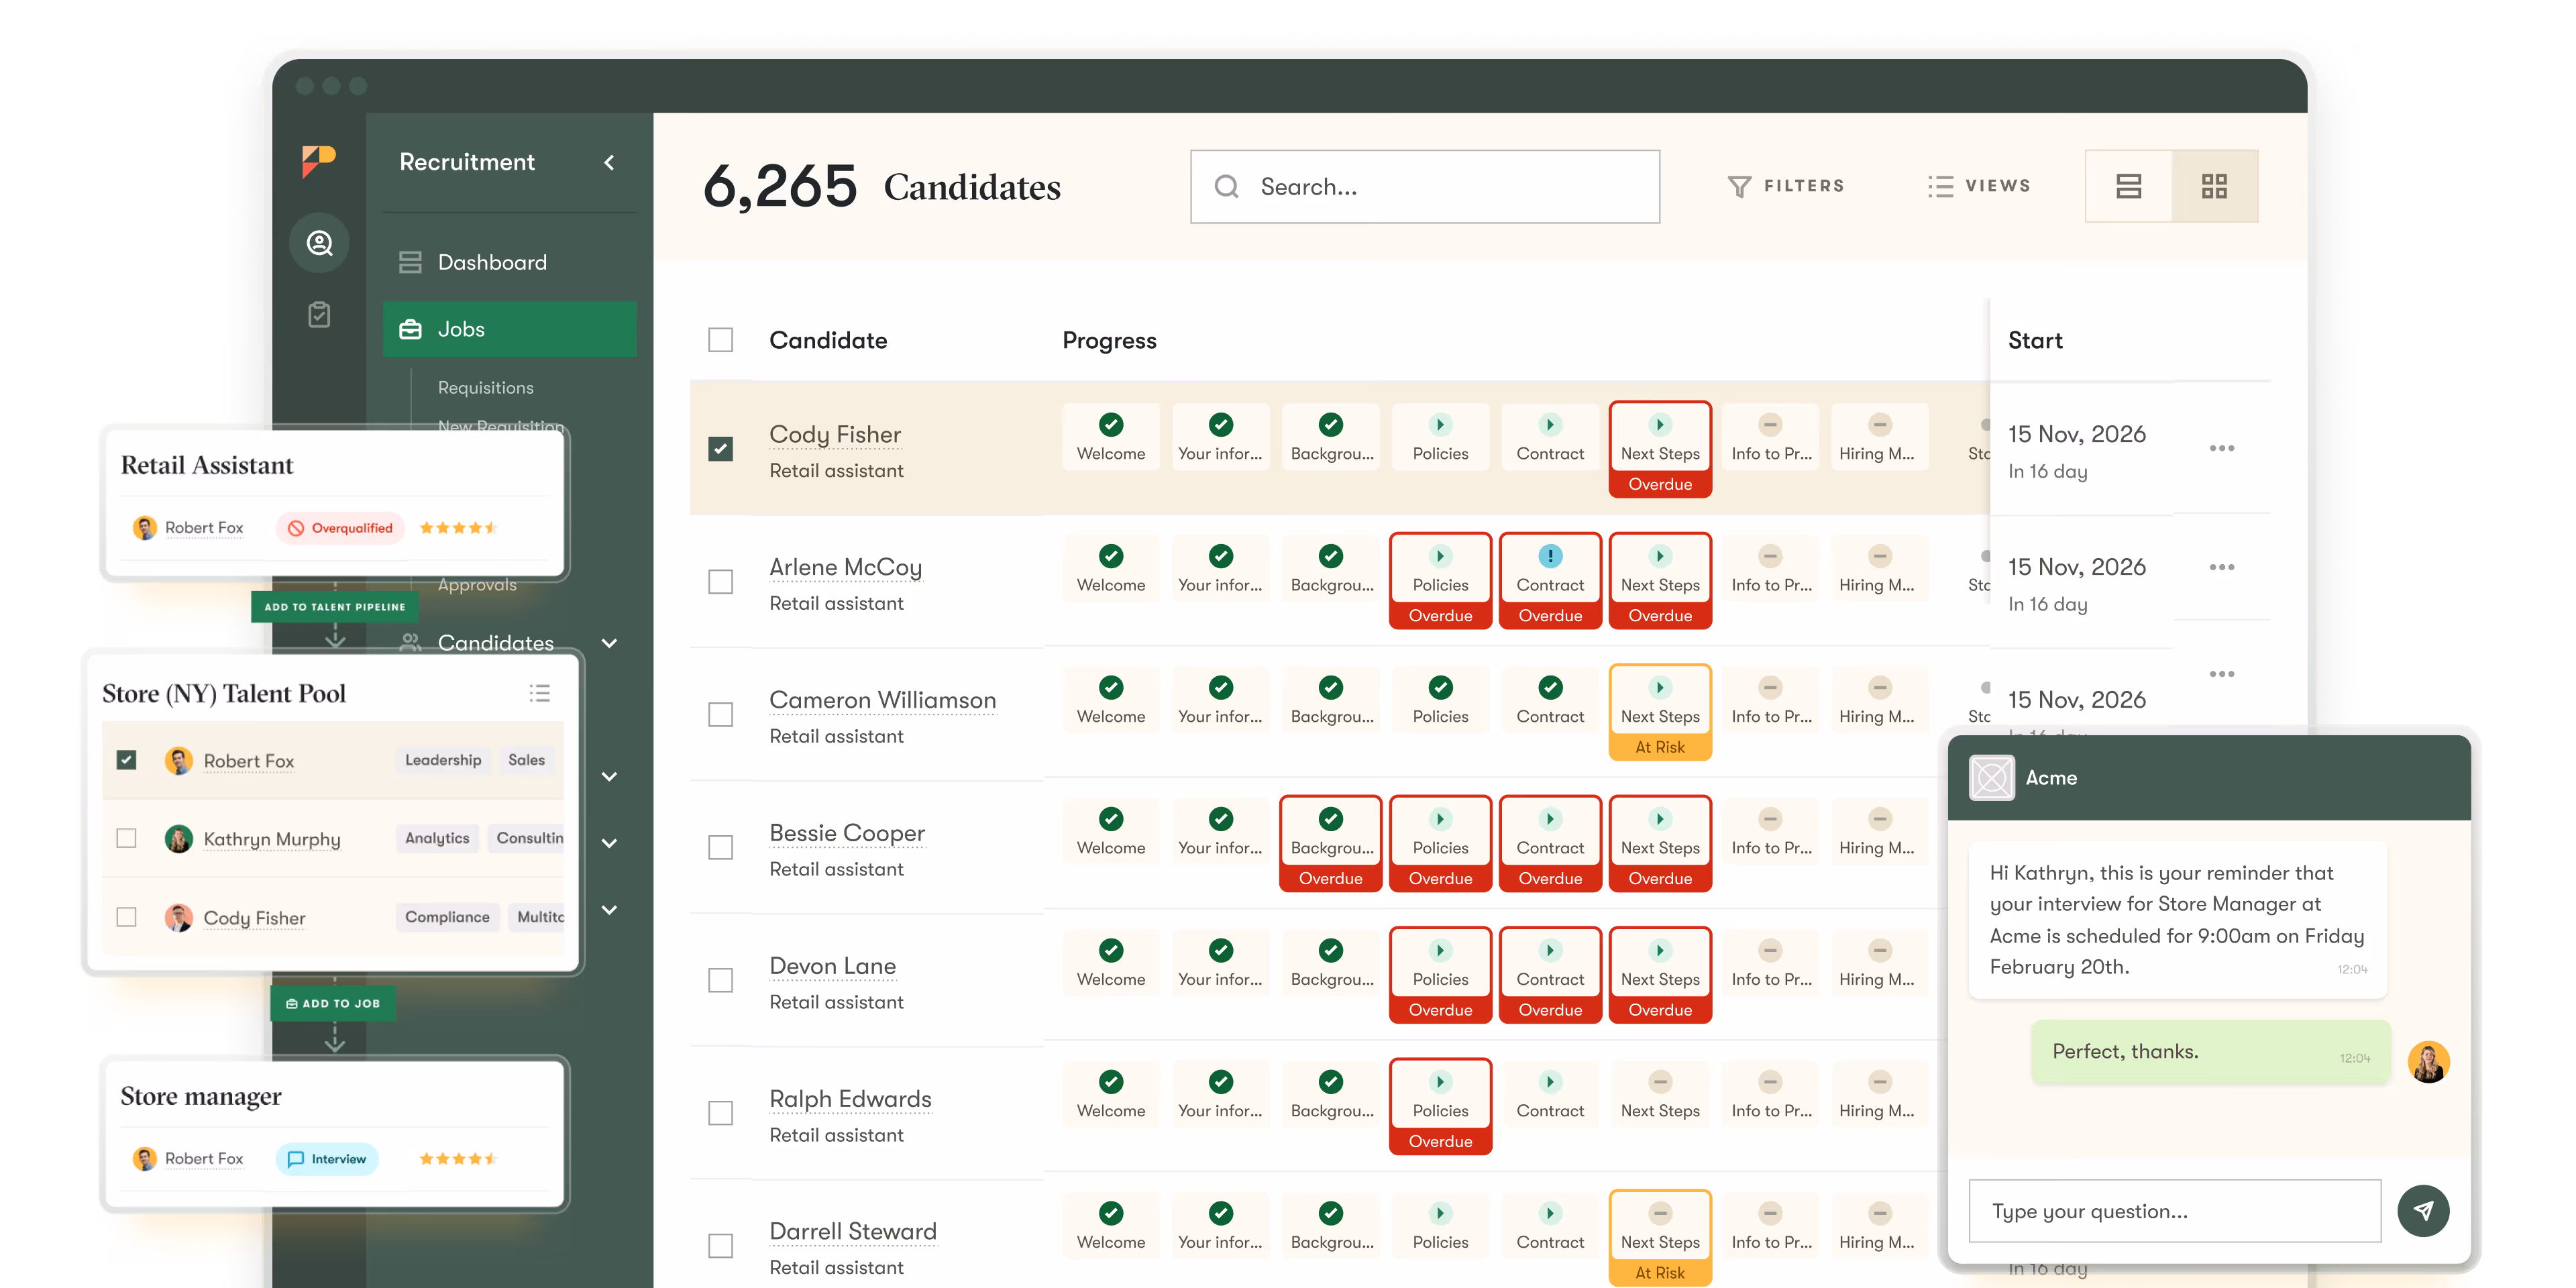Click the chat question input field
Image resolution: width=2576 pixels, height=1288 pixels.
(x=2175, y=1211)
